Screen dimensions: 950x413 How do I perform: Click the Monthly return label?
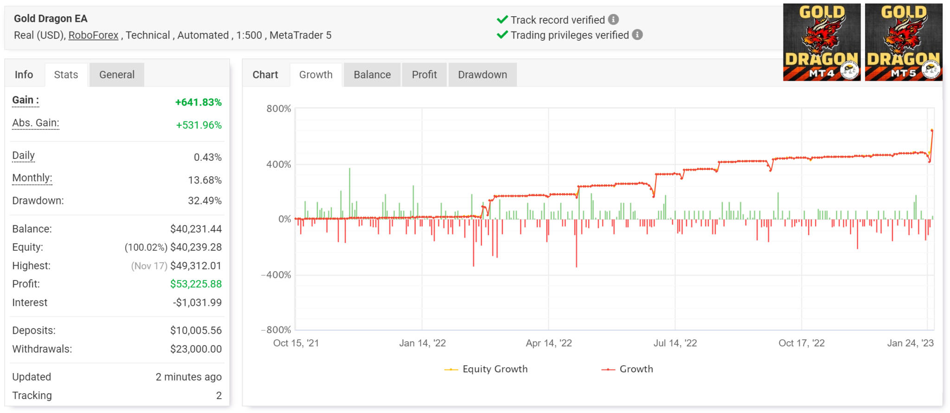pos(32,178)
